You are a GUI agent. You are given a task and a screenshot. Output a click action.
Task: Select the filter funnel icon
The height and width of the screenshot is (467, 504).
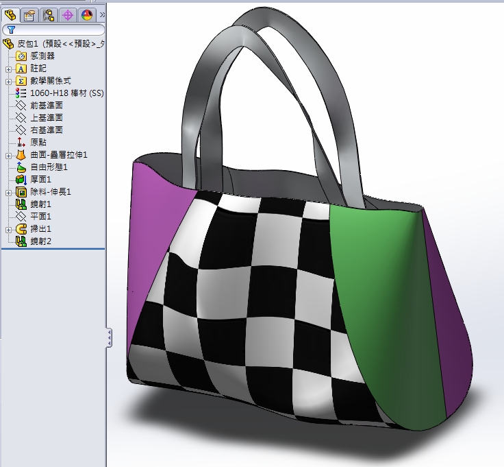tap(11, 30)
